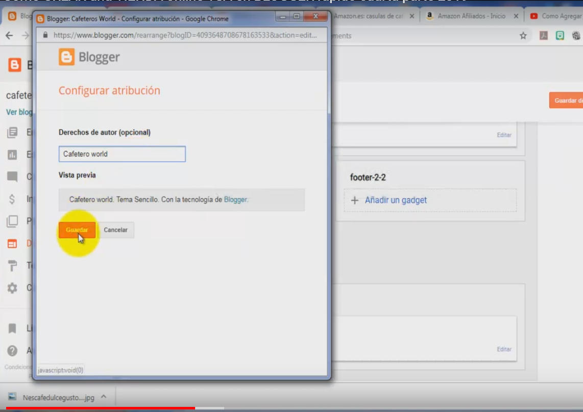The image size is (583, 412).
Task: Click the orange Guardar button
Action: point(77,230)
